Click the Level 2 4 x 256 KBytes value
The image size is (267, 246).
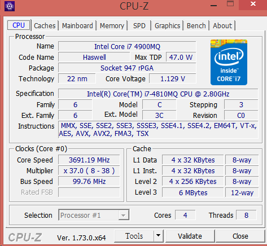[x=193, y=182]
